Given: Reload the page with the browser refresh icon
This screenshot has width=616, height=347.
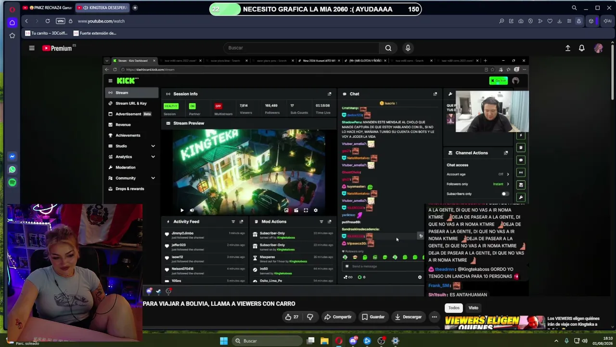Looking at the screenshot, I should 48,21.
